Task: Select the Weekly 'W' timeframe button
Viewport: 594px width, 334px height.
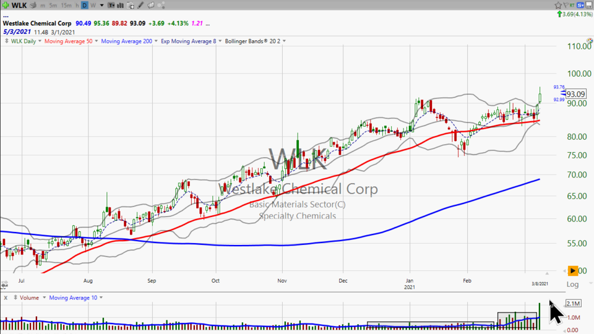Action: coord(93,6)
